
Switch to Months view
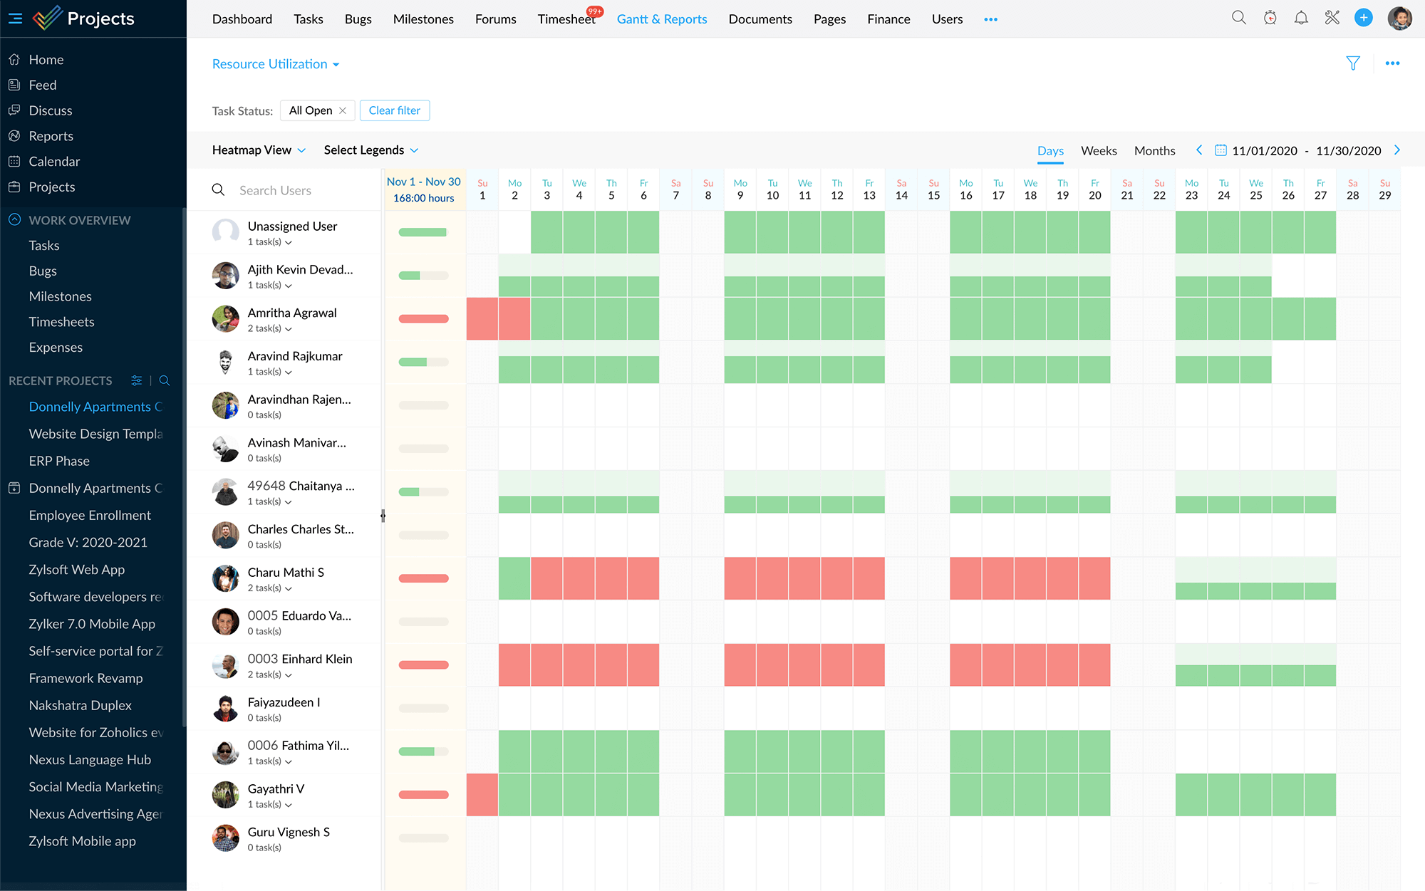(x=1155, y=150)
